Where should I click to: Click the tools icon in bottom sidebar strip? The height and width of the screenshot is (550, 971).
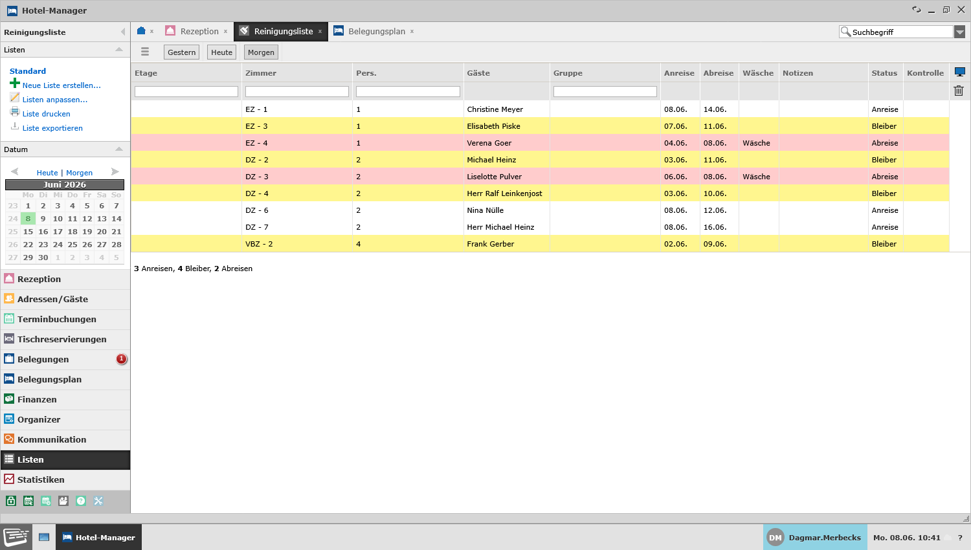98,501
